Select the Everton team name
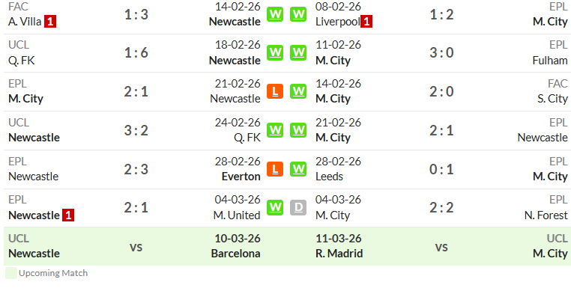 pos(241,177)
